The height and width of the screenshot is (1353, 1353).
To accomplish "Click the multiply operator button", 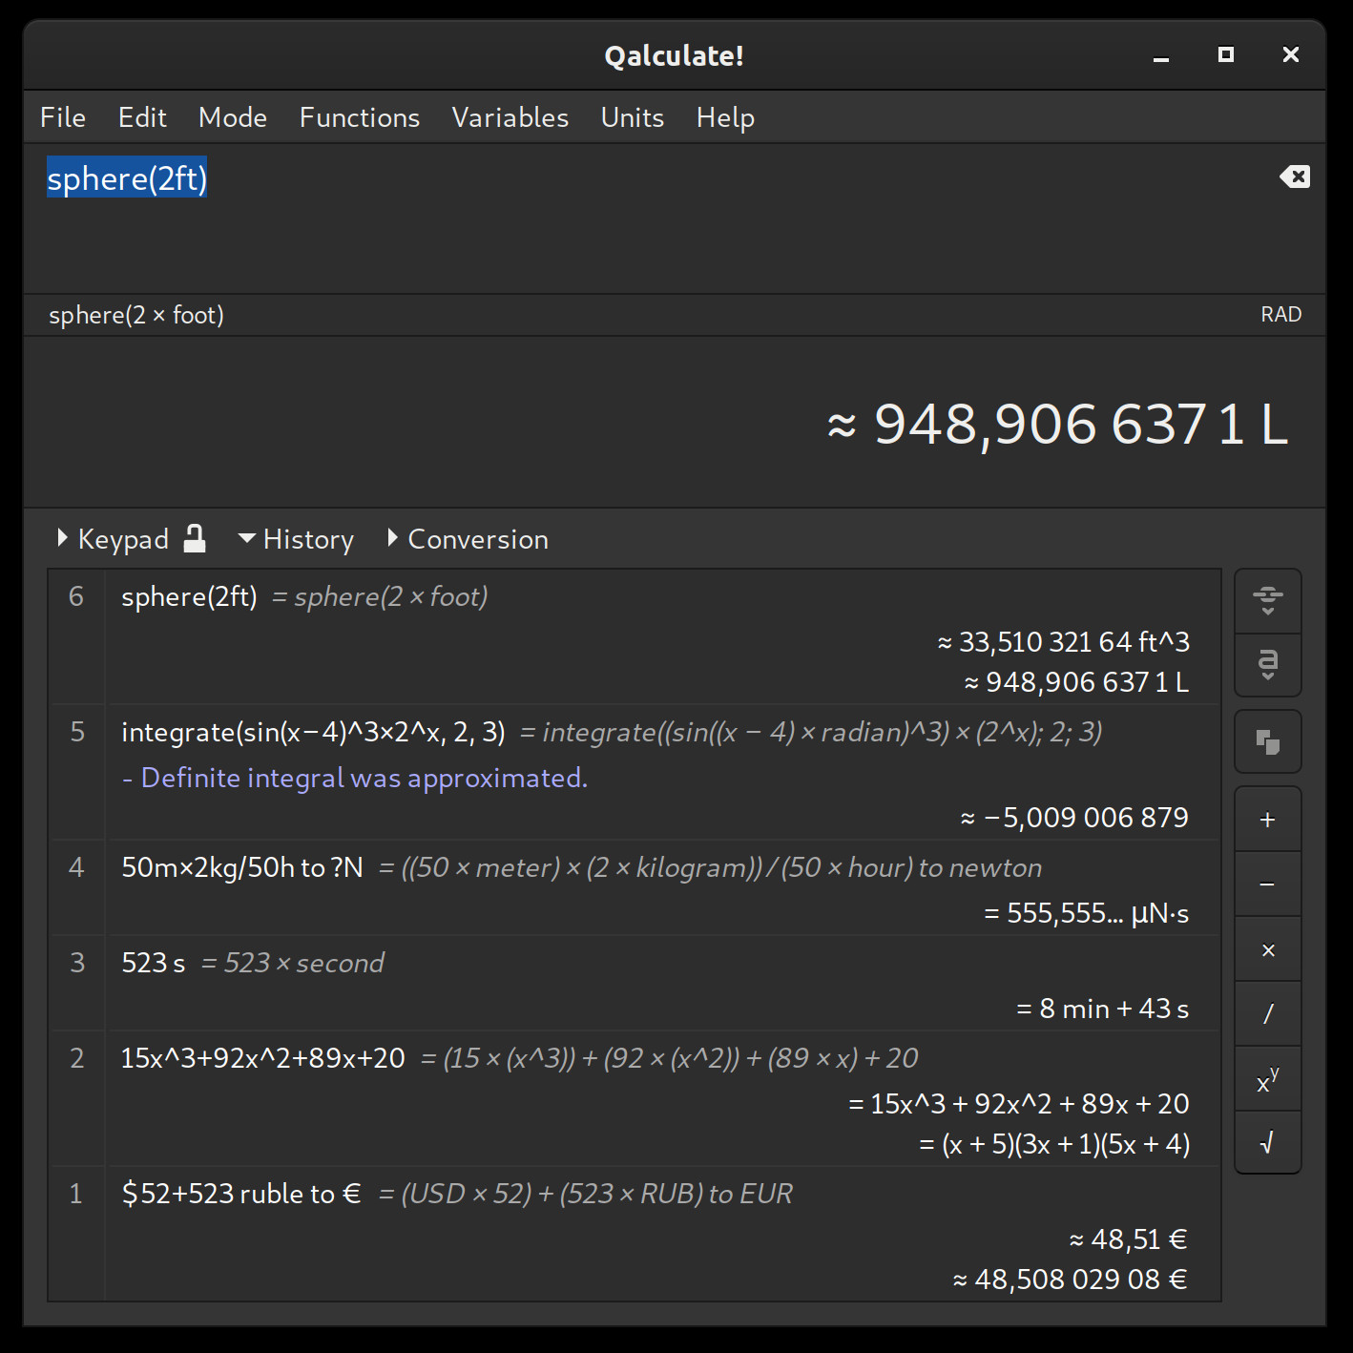I will click(1268, 949).
